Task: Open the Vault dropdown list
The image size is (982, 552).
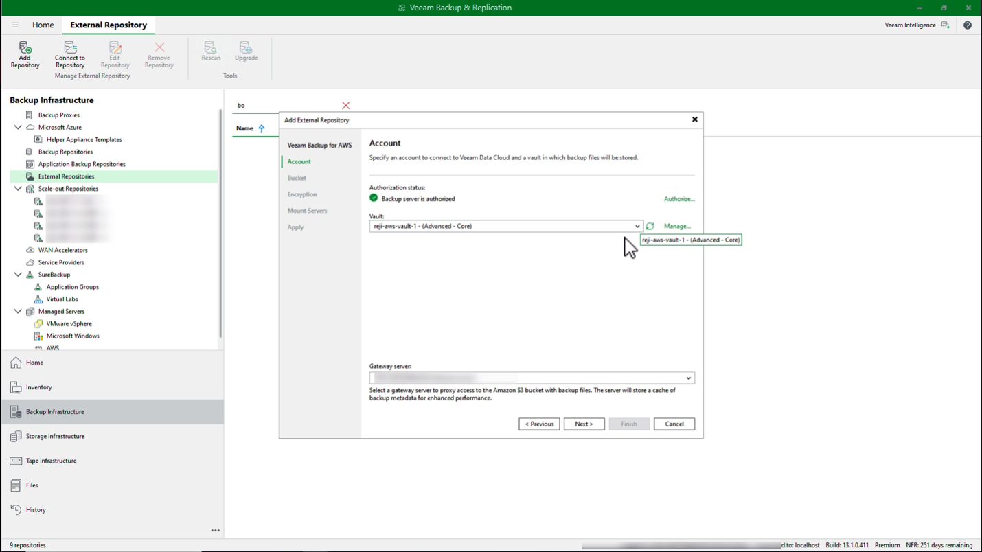Action: 637,226
